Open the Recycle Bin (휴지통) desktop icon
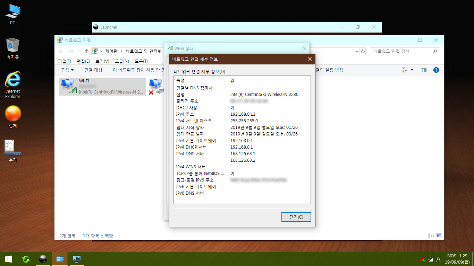The width and height of the screenshot is (474, 266). click(12, 48)
